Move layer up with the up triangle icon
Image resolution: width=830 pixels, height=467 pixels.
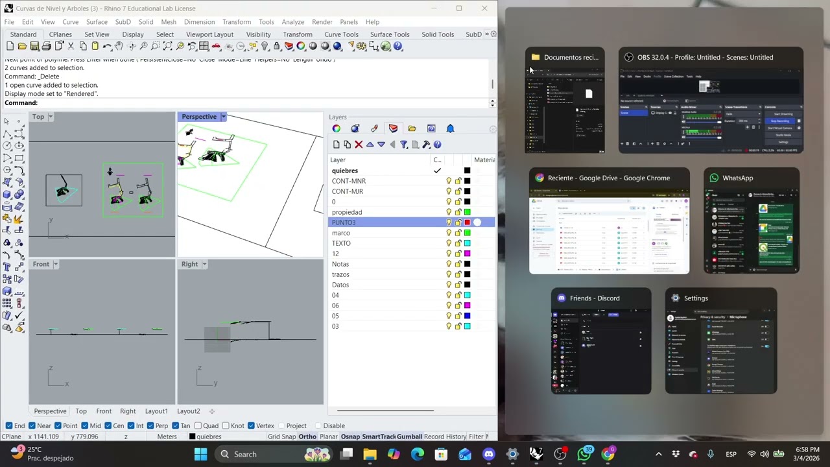click(x=370, y=145)
